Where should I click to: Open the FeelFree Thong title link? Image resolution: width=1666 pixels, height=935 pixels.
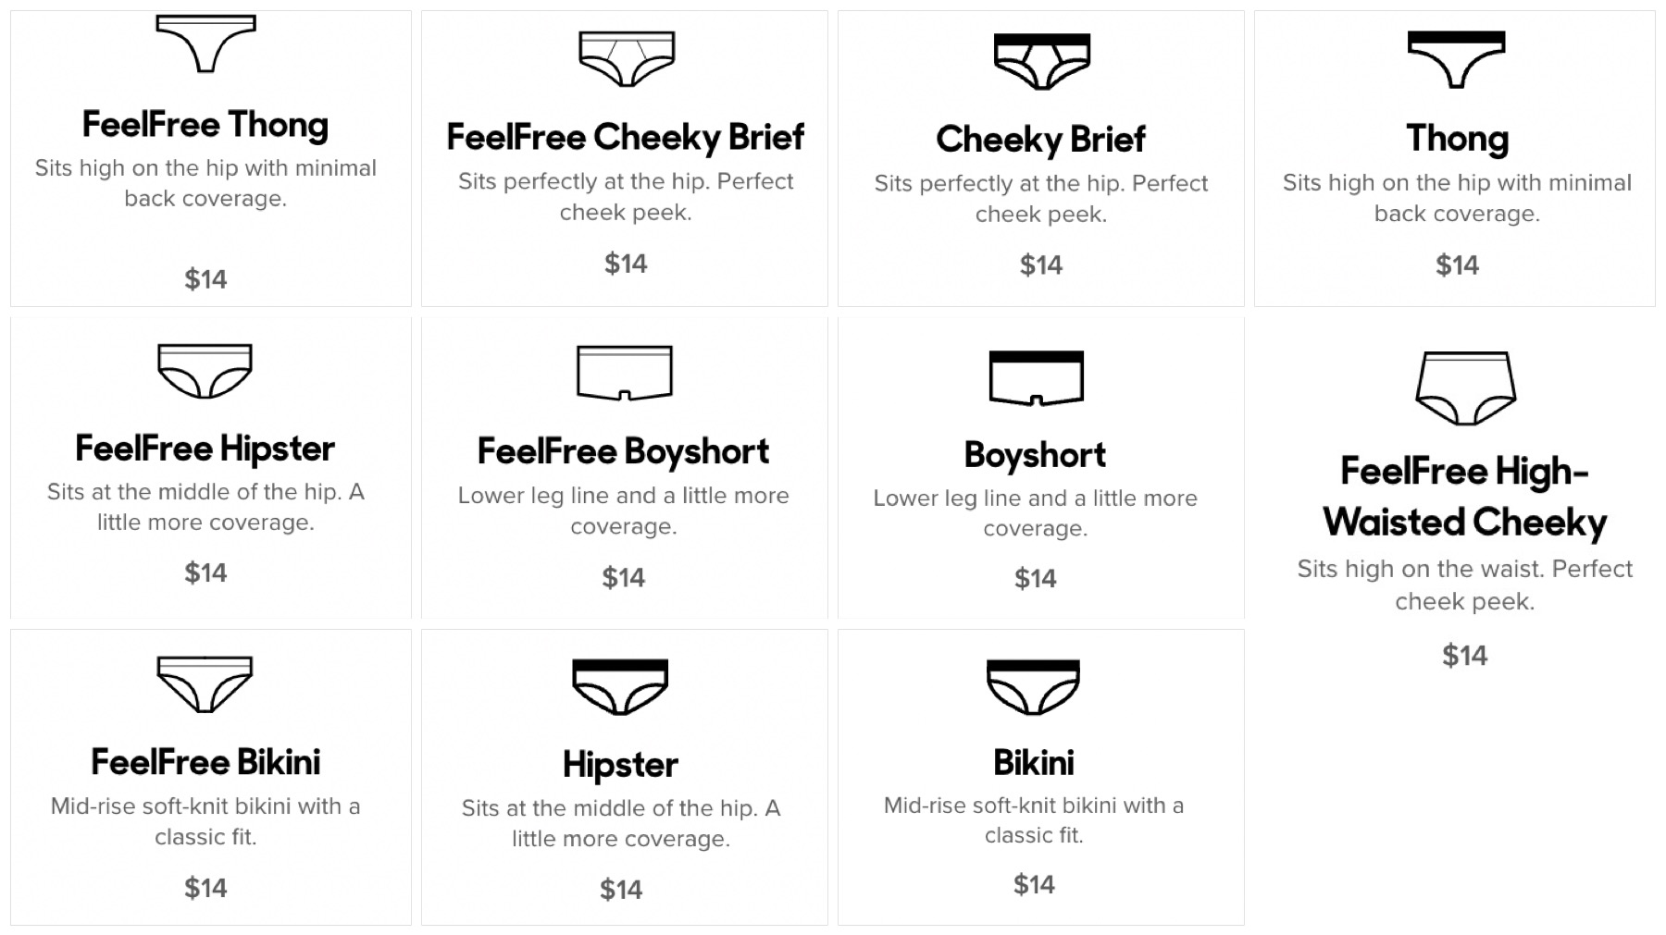tap(205, 124)
